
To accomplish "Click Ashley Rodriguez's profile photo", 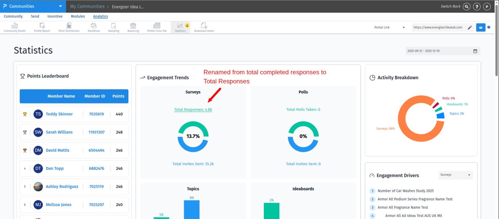I will click(x=38, y=186).
